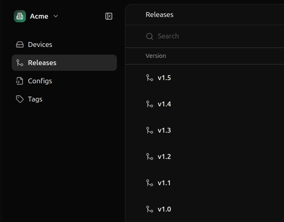Select the v1.2 release entry

coord(164,156)
